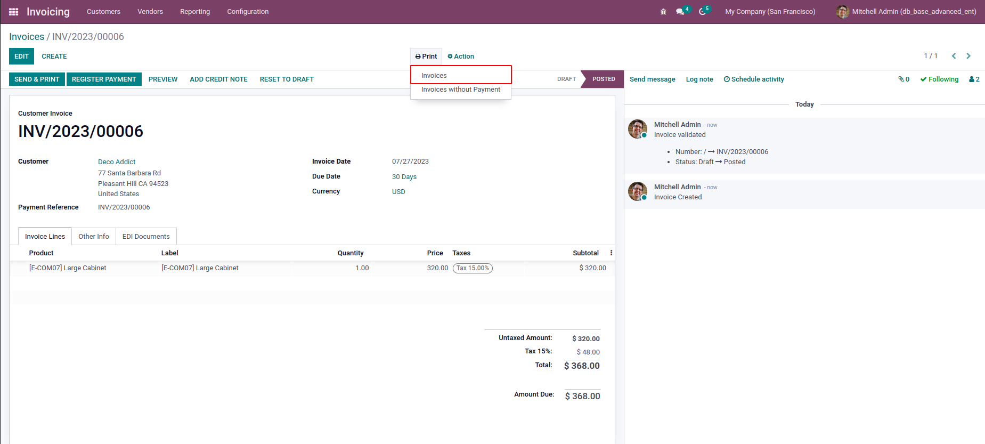Click the debug bug icon
Image resolution: width=985 pixels, height=444 pixels.
[663, 12]
